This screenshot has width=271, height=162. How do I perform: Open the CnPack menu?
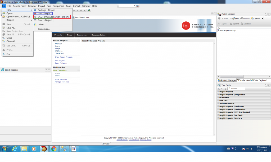(x=76, y=6)
